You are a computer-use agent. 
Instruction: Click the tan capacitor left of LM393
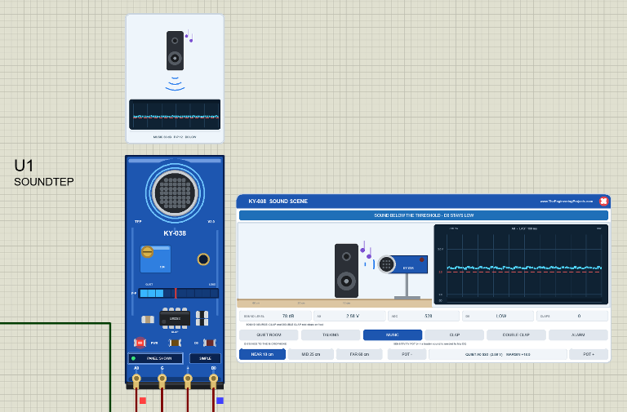[148, 319]
